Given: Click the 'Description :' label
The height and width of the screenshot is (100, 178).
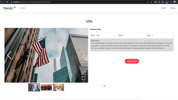Looking at the screenshot, I should pos(95,41).
